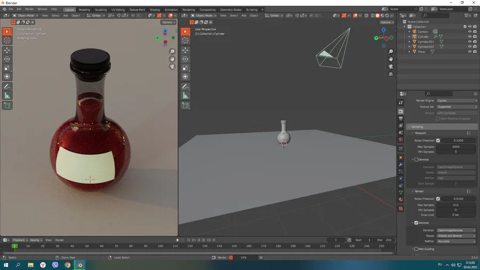Cancel render with X button
The image size is (480, 270).
tap(261, 257)
